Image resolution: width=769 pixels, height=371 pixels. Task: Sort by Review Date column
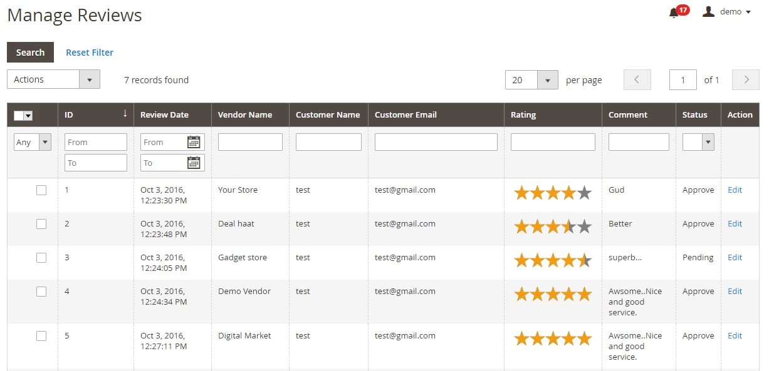[x=164, y=115]
